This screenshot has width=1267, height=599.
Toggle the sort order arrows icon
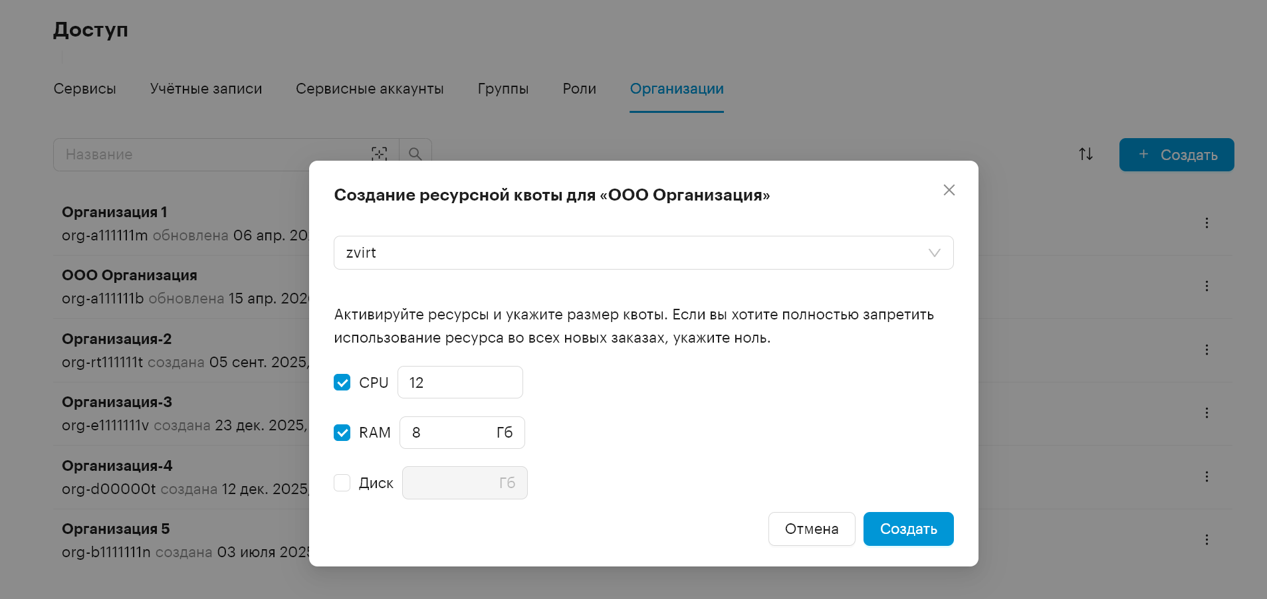(x=1086, y=154)
